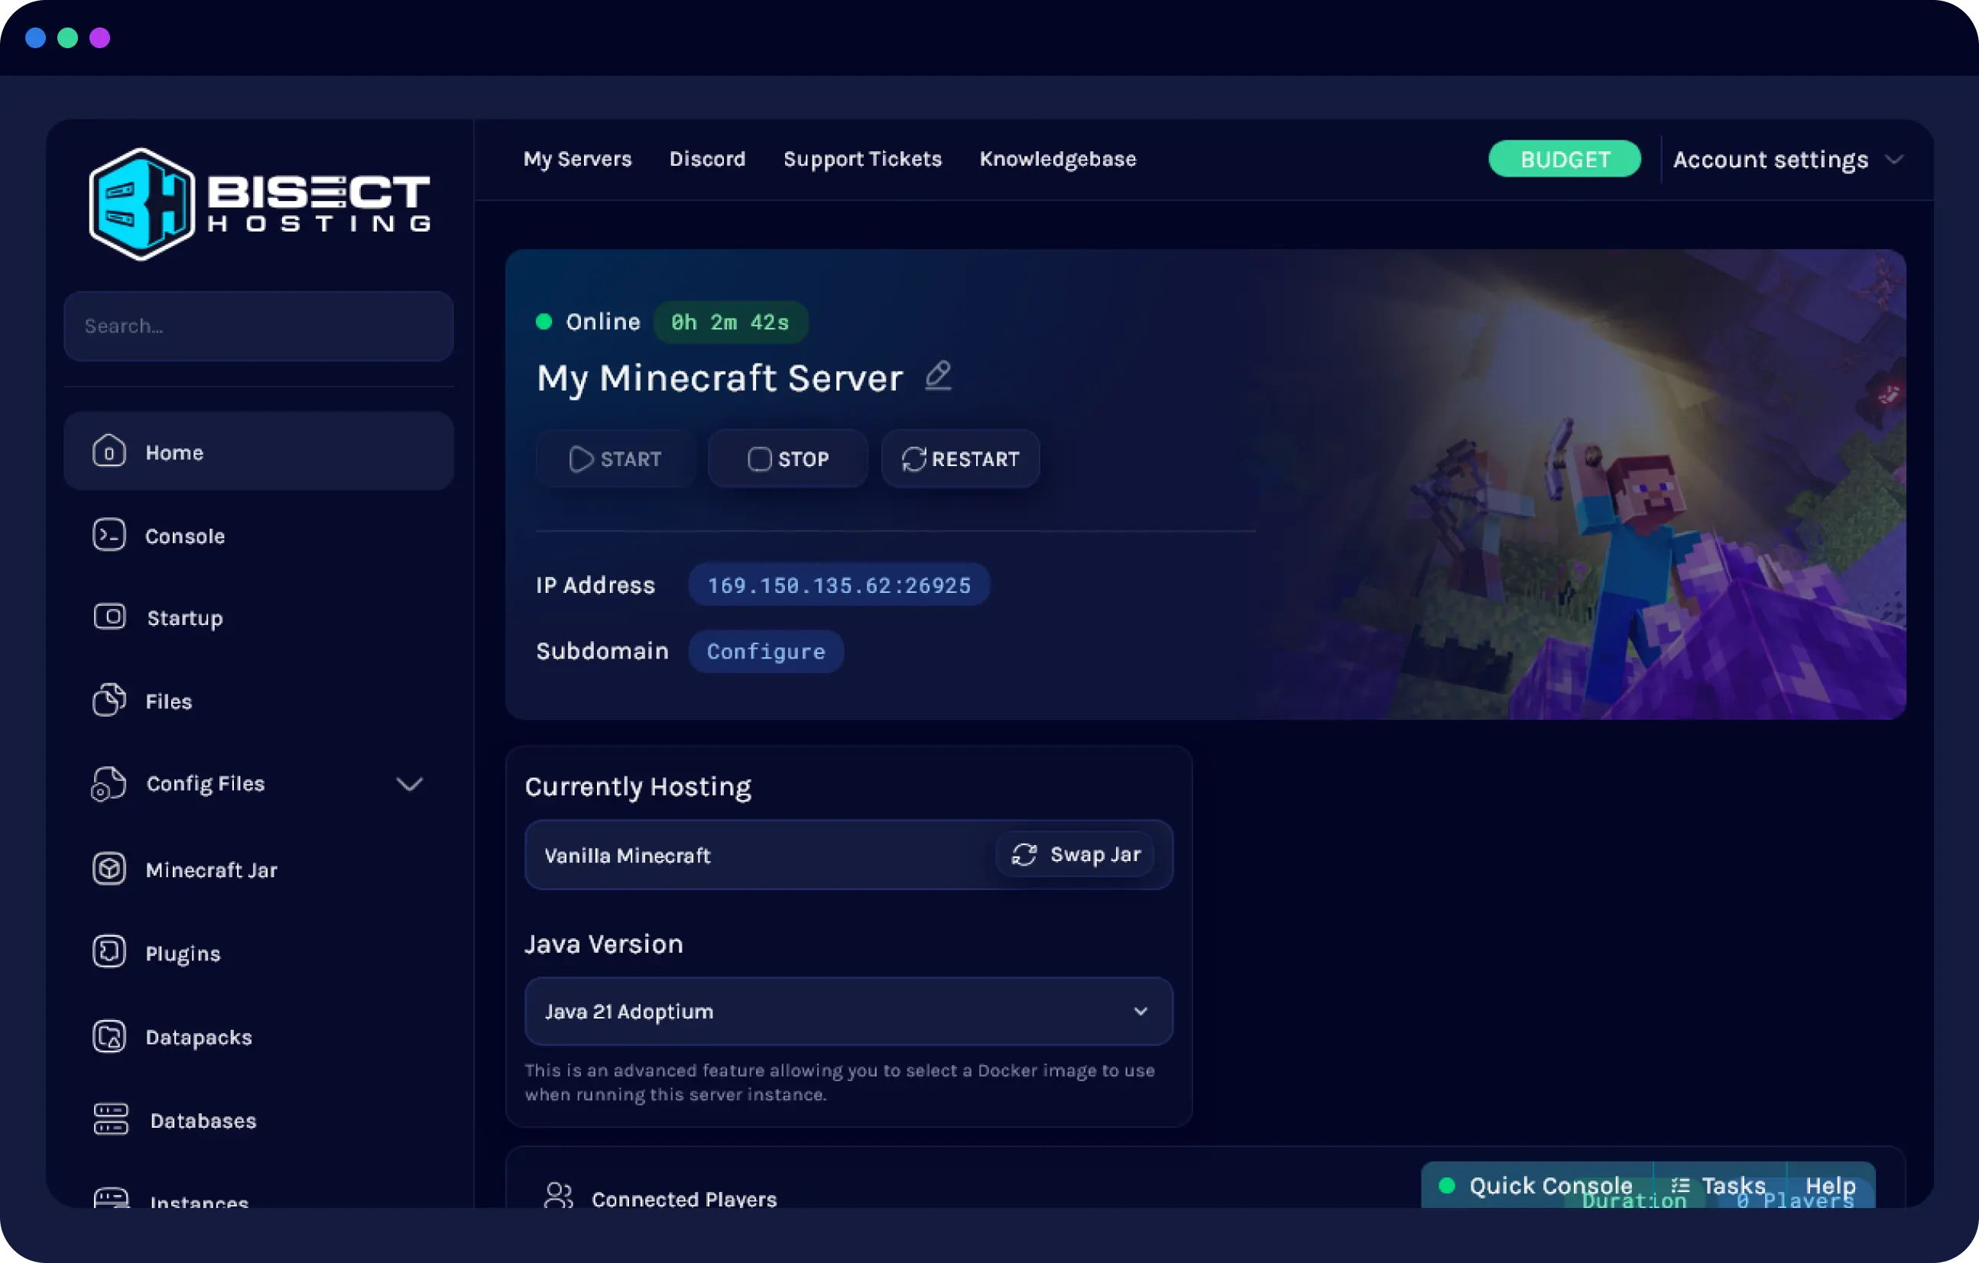Open the Knowledgebase page

point(1058,159)
